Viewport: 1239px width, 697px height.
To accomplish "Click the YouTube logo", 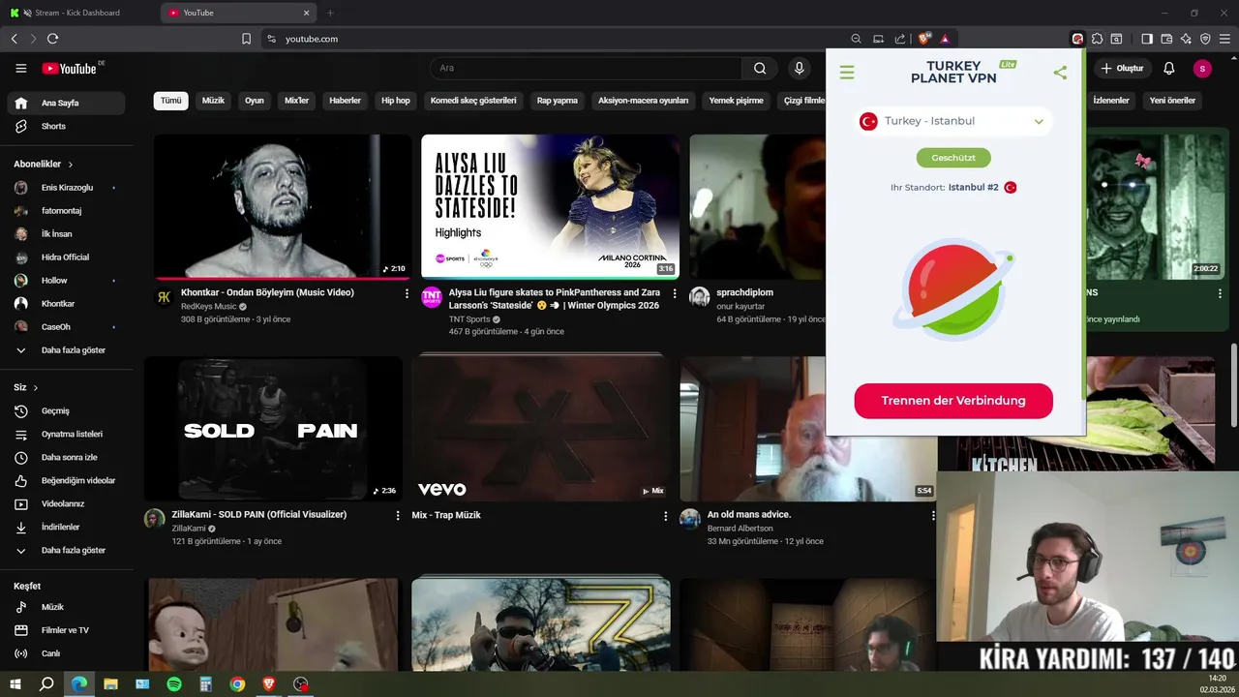I will click(70, 69).
